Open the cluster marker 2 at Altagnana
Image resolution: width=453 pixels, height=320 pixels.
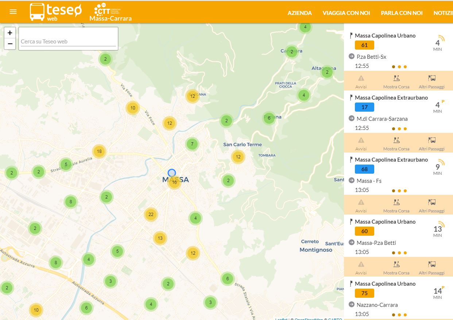[x=327, y=72]
